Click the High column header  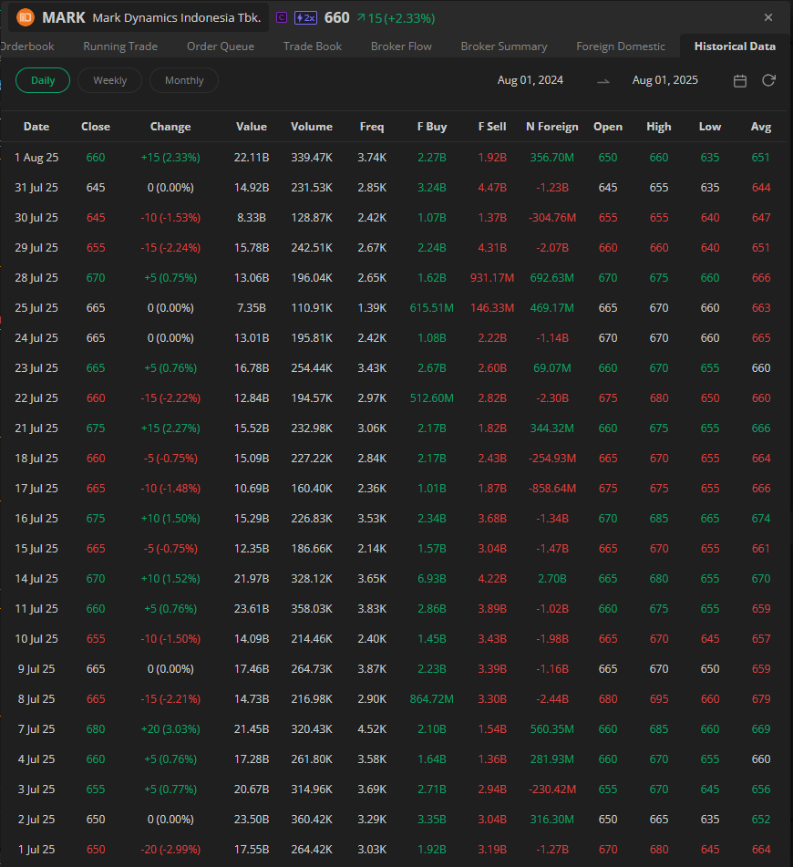(x=659, y=127)
